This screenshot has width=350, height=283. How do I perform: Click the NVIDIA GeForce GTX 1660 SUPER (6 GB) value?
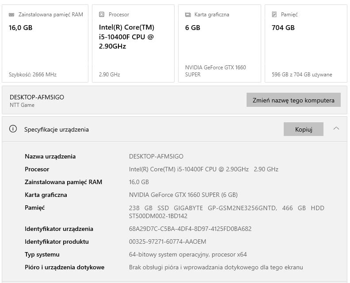pyautogui.click(x=183, y=195)
